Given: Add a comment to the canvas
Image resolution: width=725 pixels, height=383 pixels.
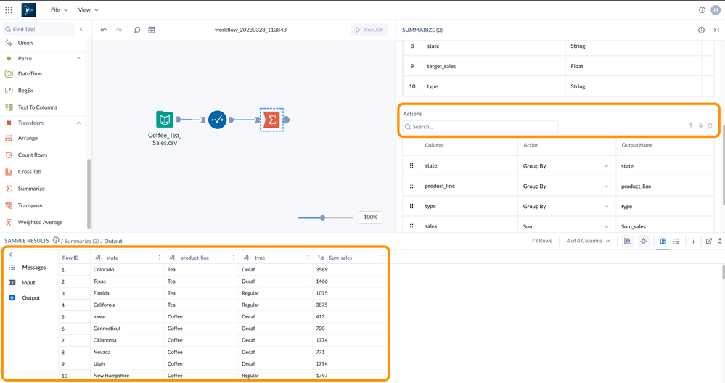Looking at the screenshot, I should pos(137,30).
